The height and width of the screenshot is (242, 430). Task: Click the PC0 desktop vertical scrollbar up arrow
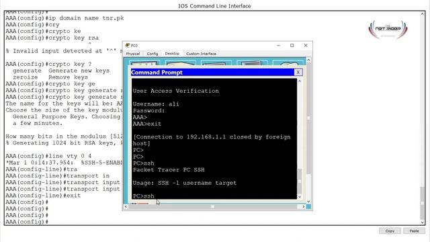(x=308, y=60)
